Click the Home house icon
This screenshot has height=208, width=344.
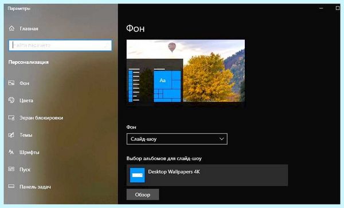11,28
